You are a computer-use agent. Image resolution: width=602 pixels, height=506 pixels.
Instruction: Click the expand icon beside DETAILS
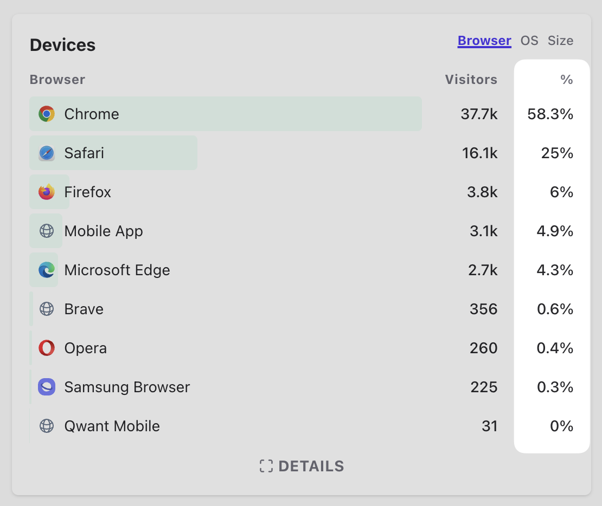click(266, 466)
